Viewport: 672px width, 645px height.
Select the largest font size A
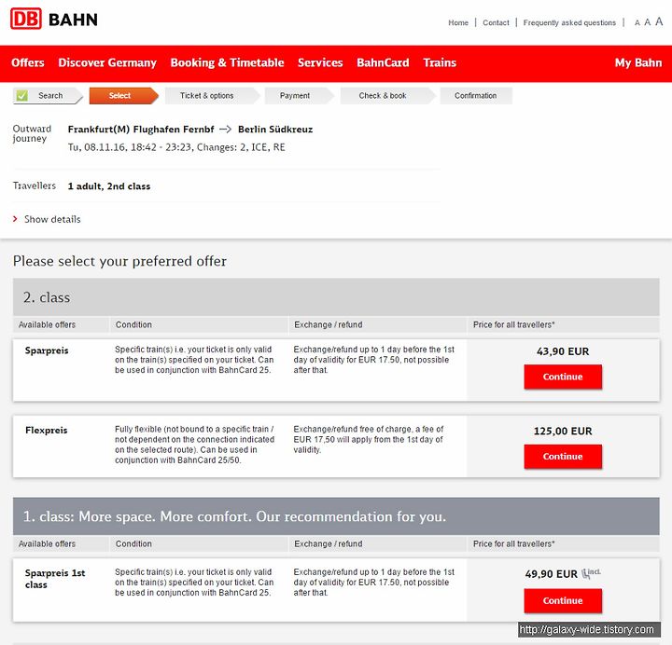[x=659, y=21]
